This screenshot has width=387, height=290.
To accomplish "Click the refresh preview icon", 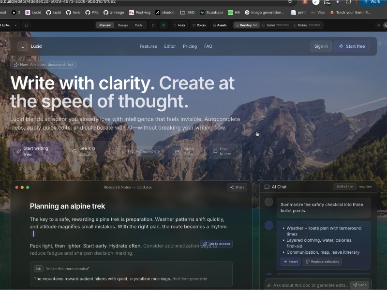I will point(153,25).
